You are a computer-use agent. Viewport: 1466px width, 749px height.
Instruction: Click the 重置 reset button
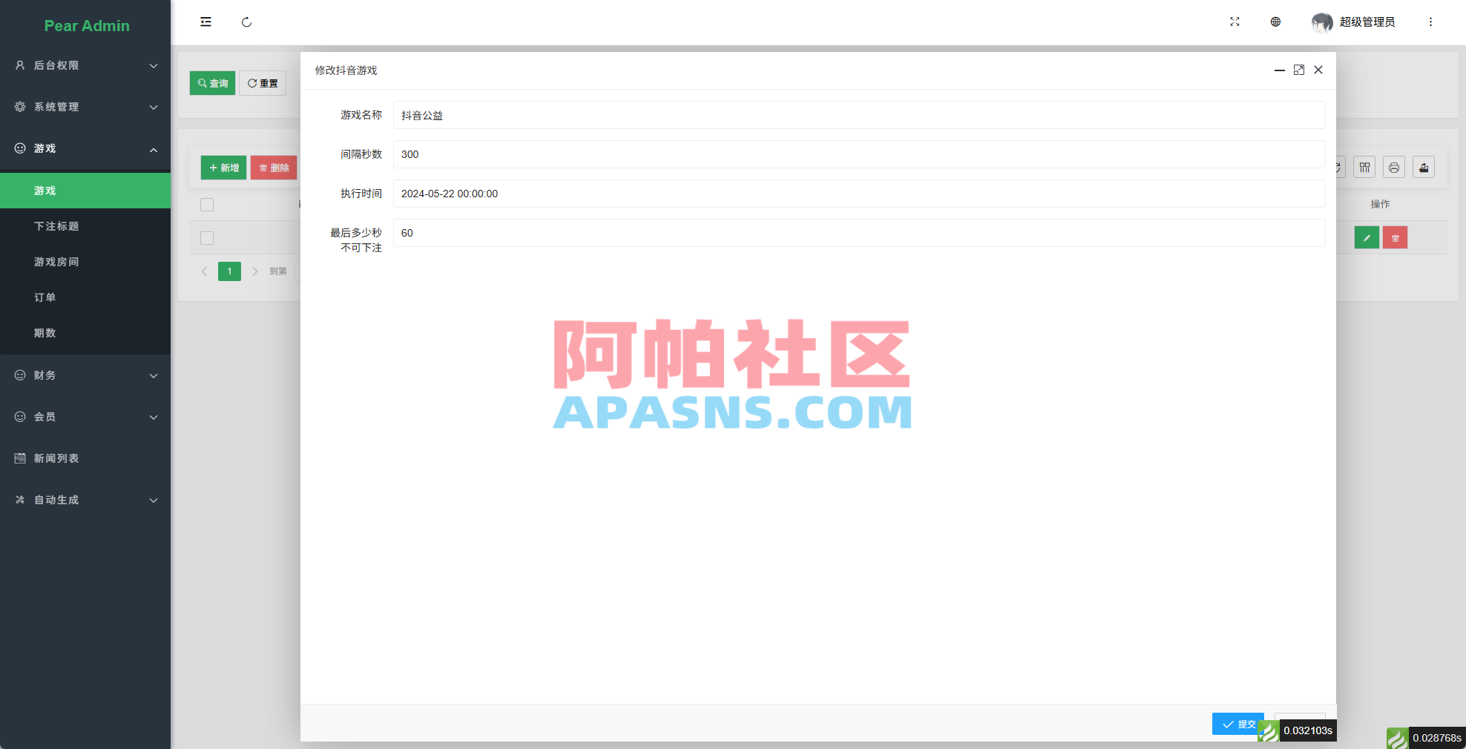pos(263,83)
